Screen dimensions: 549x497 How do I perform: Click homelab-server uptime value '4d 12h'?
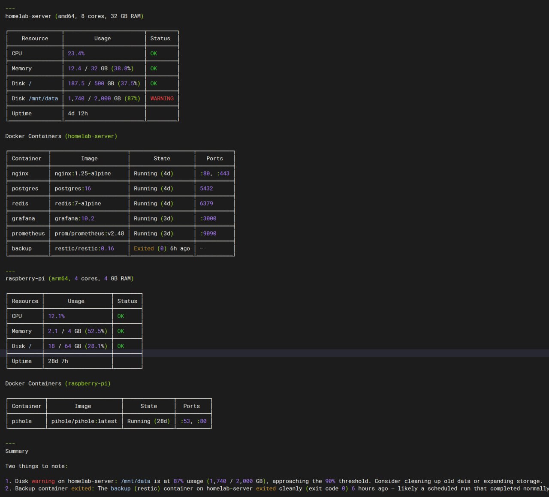78,114
